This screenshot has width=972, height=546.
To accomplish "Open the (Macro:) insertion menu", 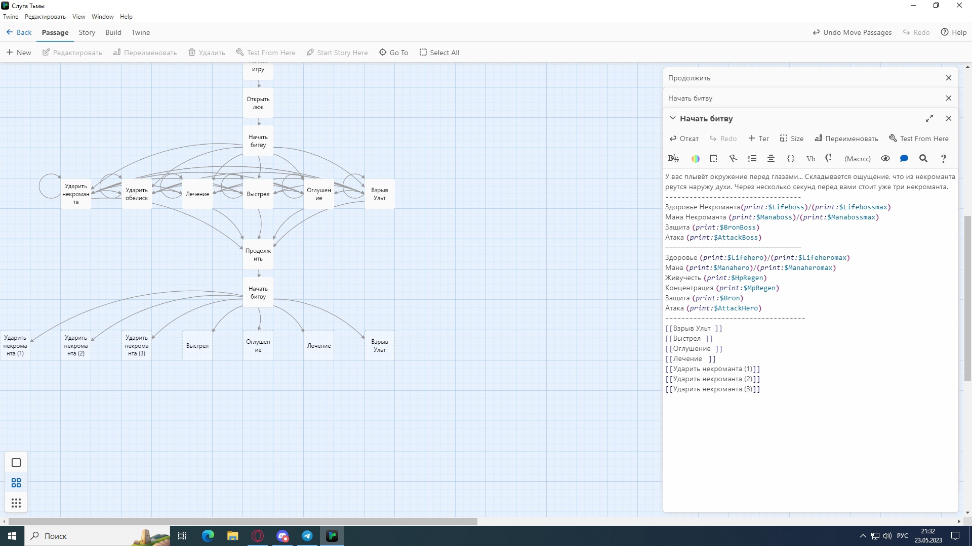I will coord(858,159).
